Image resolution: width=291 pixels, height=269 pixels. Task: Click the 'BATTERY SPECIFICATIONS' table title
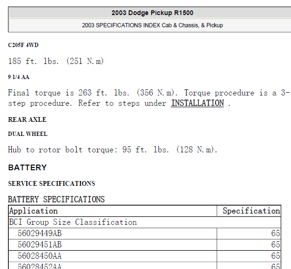[56, 199]
